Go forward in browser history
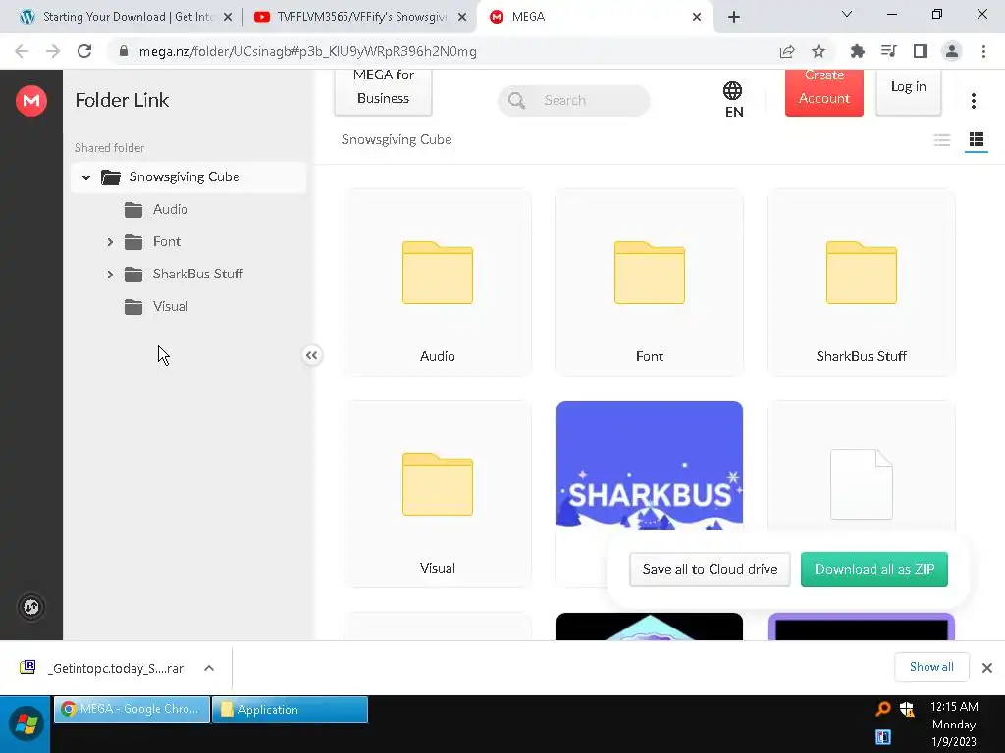This screenshot has width=1005, height=753. click(x=53, y=51)
